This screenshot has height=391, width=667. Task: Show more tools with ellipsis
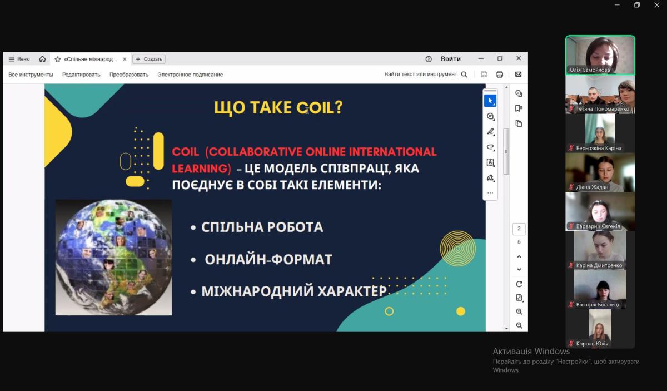coord(490,193)
